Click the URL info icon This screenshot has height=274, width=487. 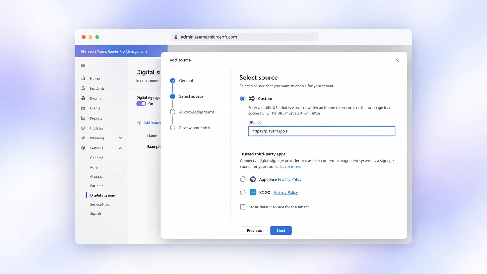pyautogui.click(x=260, y=123)
